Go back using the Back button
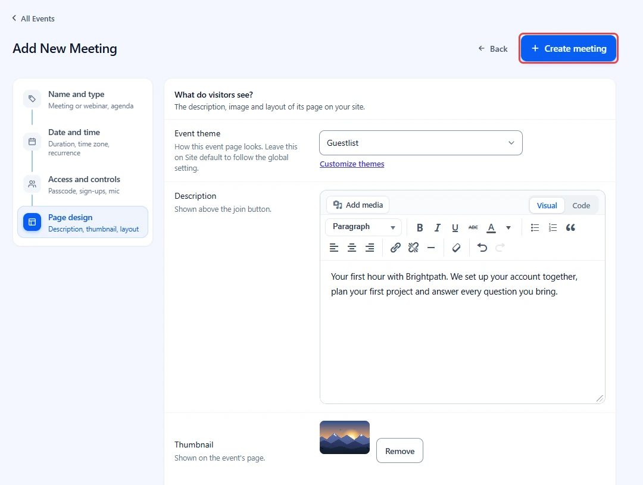Screen dimensions: 643x485 click(x=493, y=49)
